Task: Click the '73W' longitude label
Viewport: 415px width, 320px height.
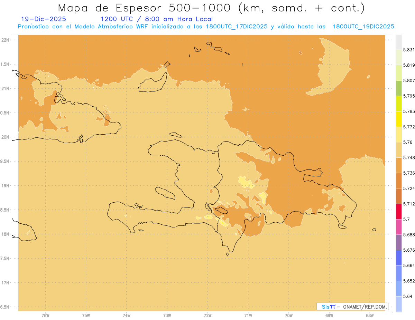Action: click(167, 316)
